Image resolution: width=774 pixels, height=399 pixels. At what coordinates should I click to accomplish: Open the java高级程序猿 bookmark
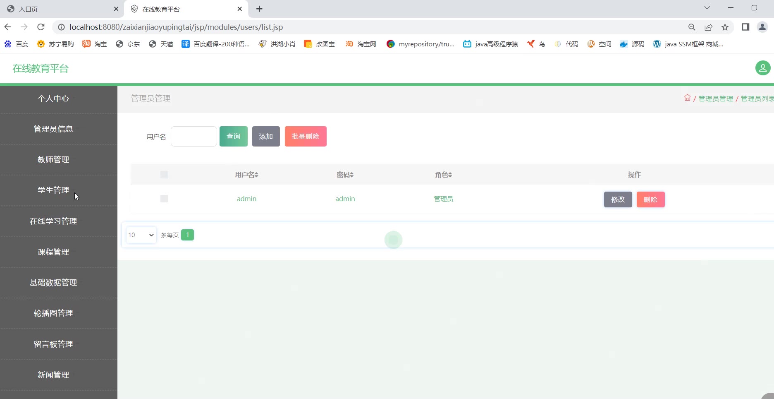[x=490, y=44]
